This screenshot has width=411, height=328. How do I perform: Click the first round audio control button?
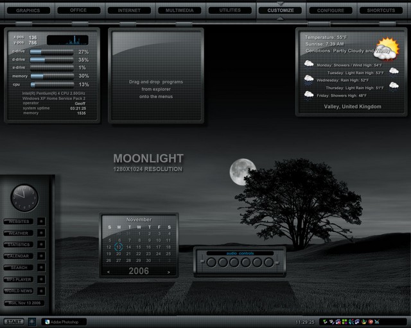(211, 262)
